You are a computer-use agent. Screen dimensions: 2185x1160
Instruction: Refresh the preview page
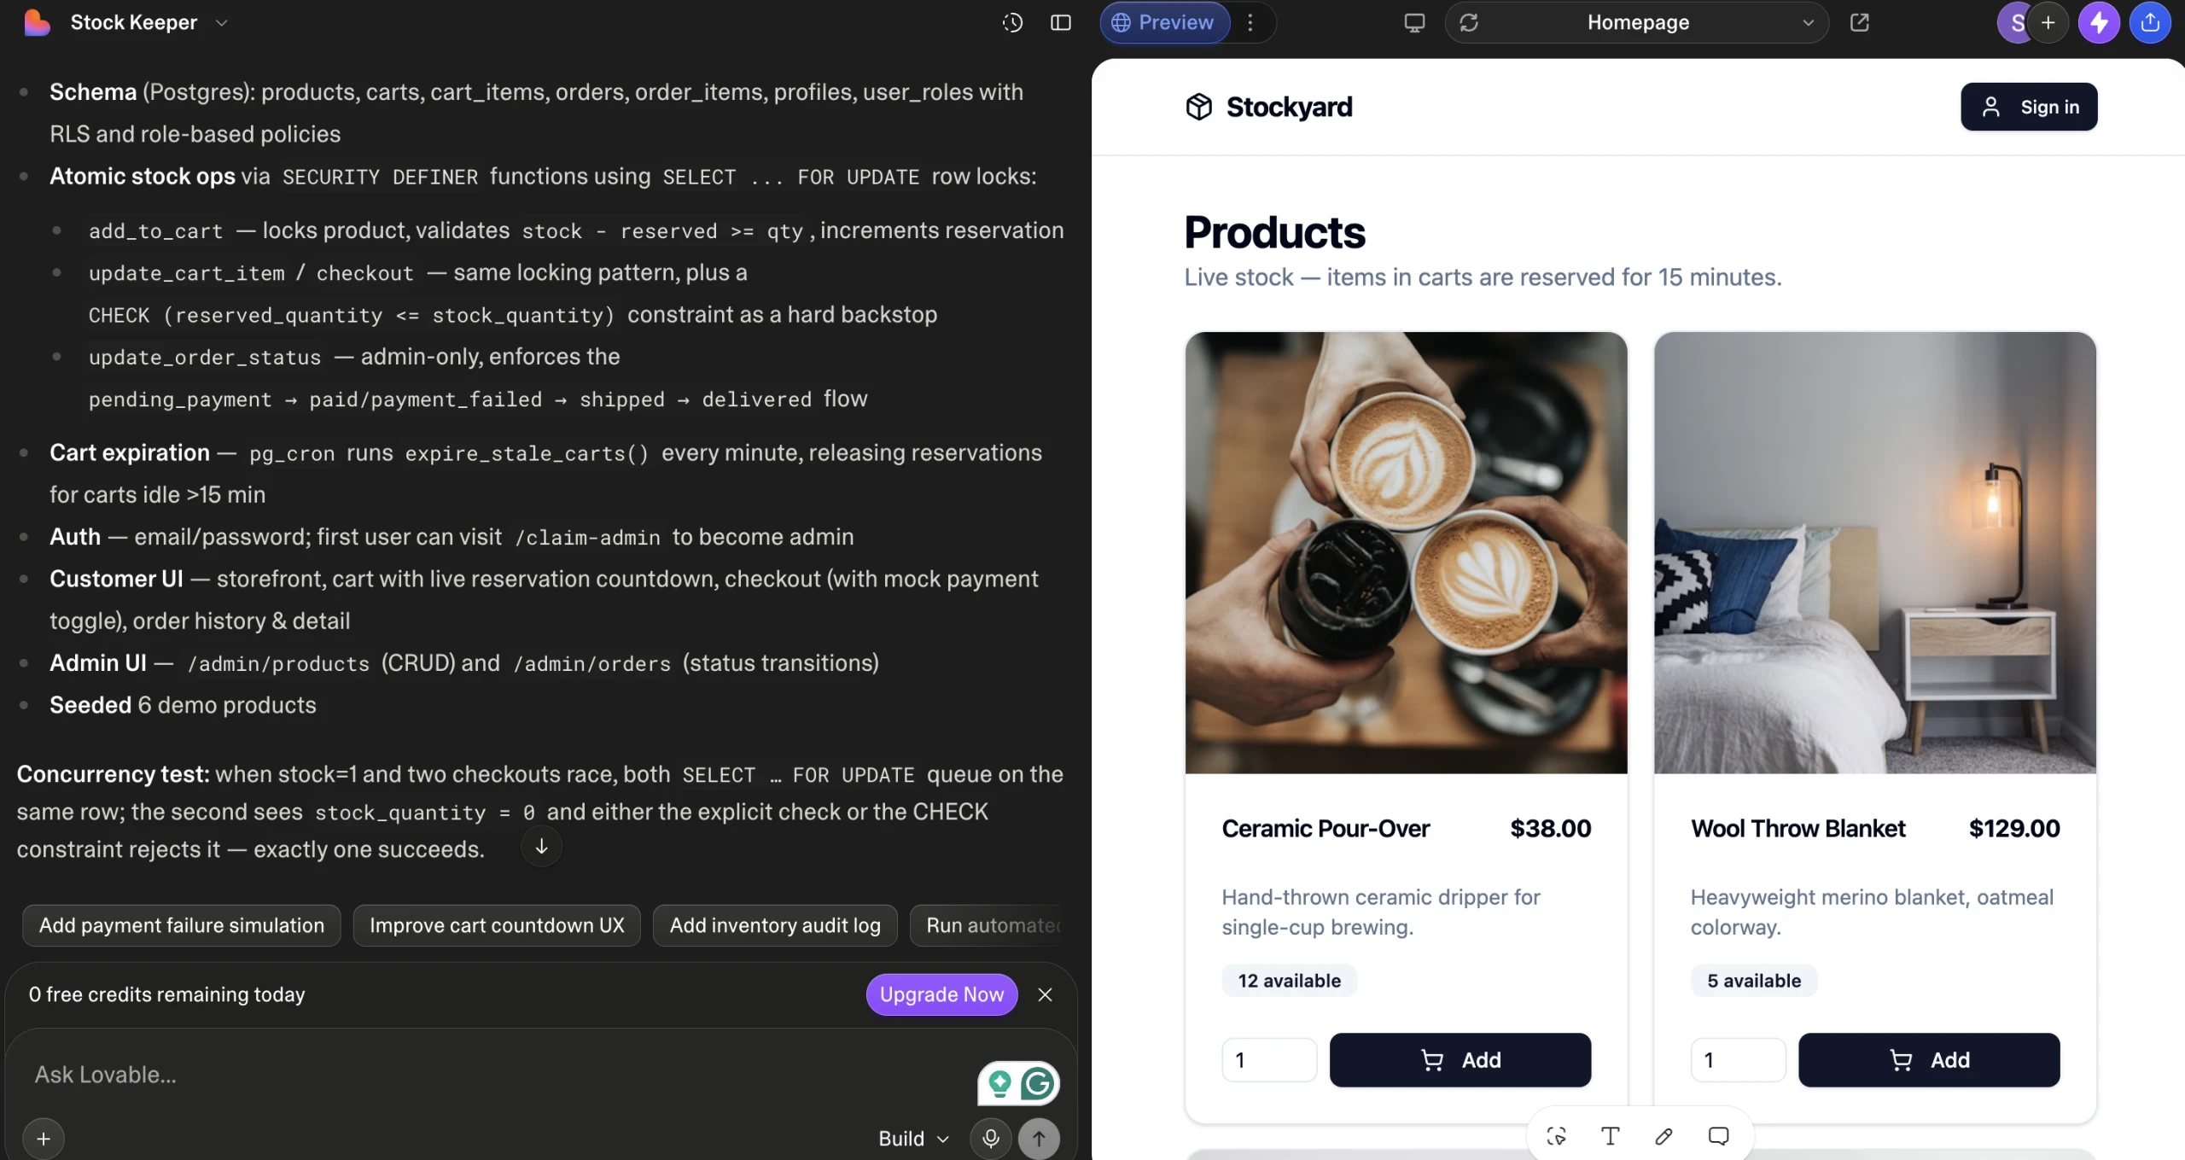1469,22
